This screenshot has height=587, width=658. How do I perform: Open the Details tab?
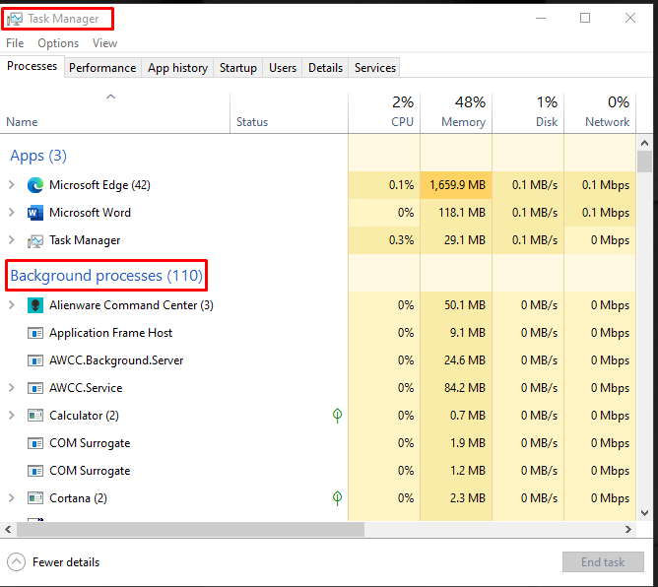pyautogui.click(x=325, y=68)
